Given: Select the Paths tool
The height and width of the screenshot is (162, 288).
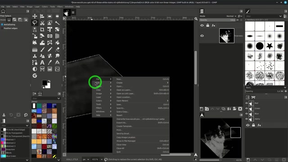Looking at the screenshot, I should pyautogui.click(x=35, y=63).
